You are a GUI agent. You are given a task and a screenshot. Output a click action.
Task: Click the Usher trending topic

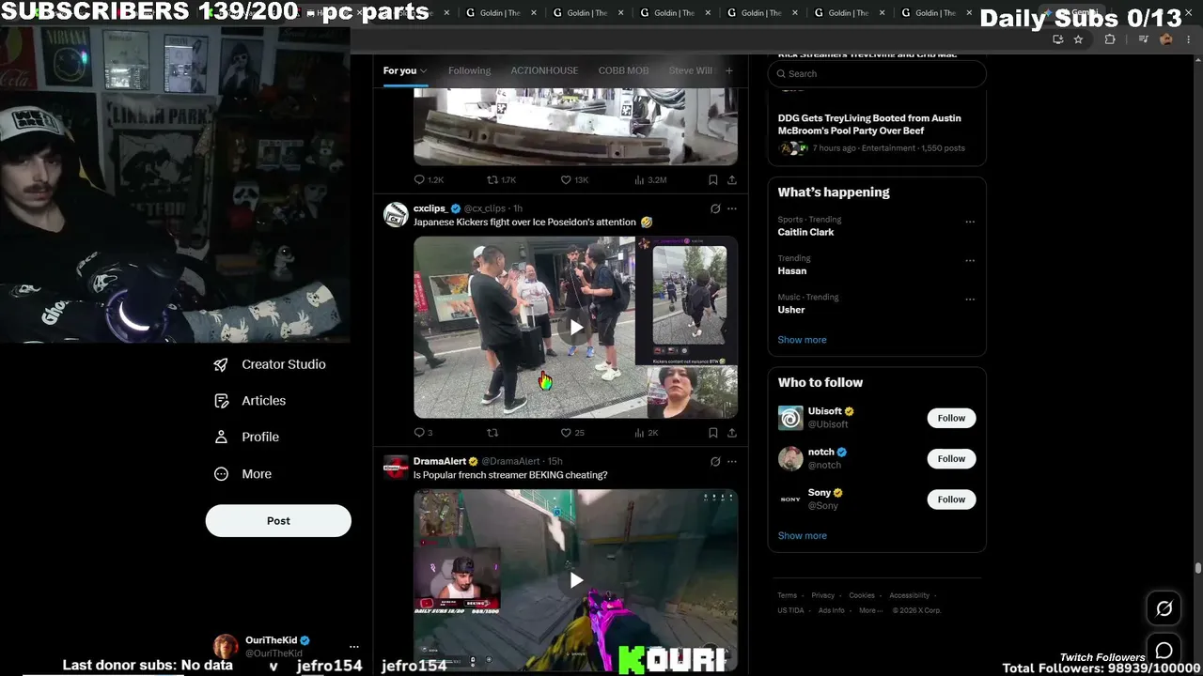[x=791, y=310]
